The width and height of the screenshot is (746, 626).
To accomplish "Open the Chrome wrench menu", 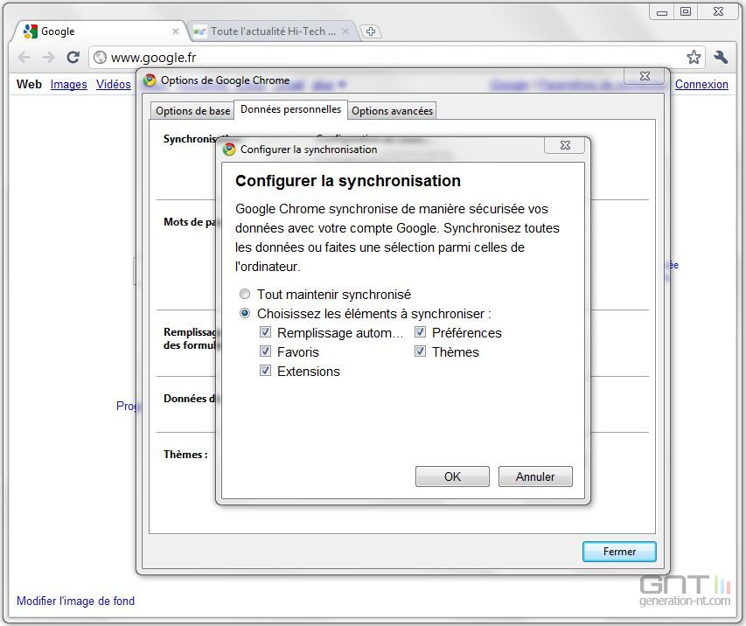I will coord(721,57).
